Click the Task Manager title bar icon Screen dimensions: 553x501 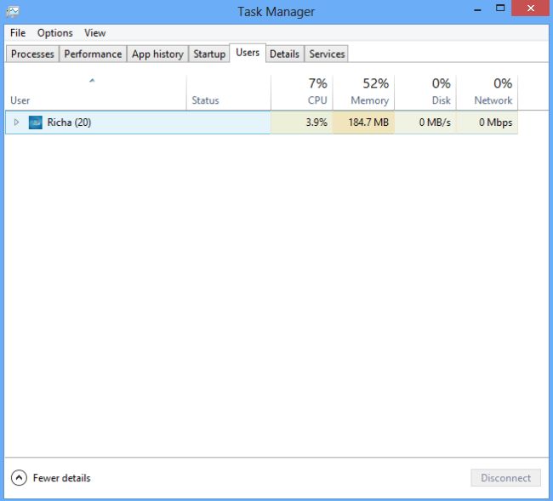(13, 12)
